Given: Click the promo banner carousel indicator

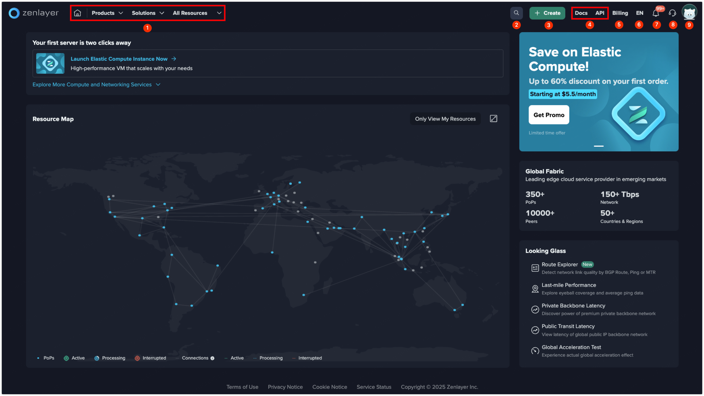Looking at the screenshot, I should [599, 146].
